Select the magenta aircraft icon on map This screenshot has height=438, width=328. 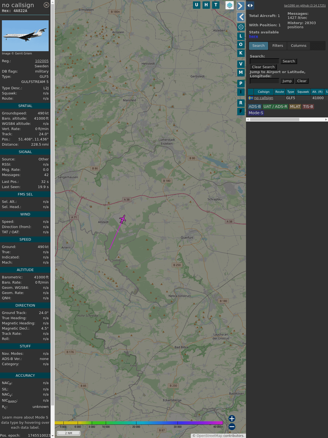tap(123, 219)
